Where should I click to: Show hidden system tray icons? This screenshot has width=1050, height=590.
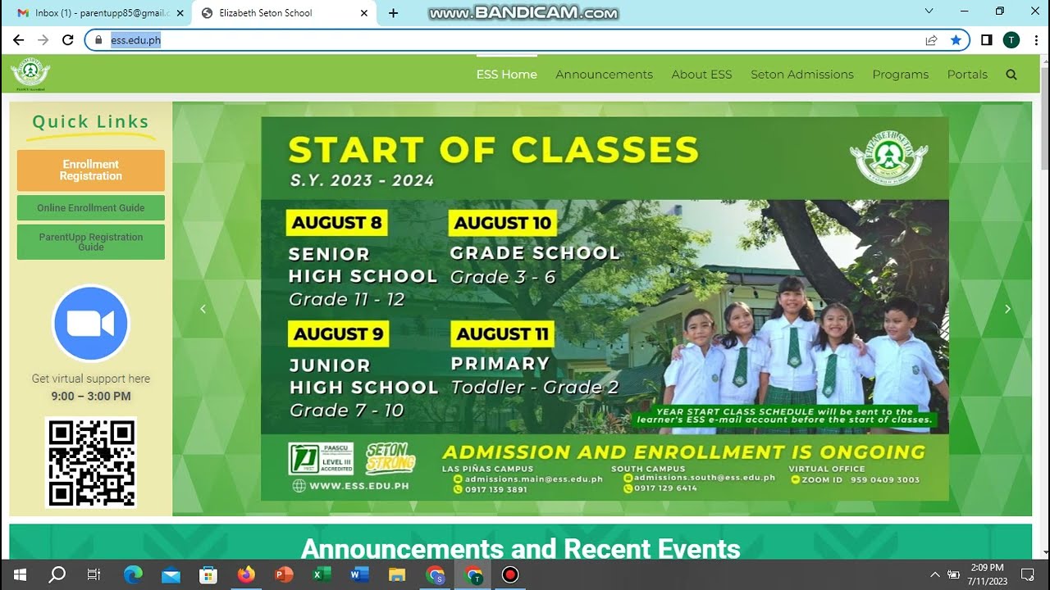934,574
